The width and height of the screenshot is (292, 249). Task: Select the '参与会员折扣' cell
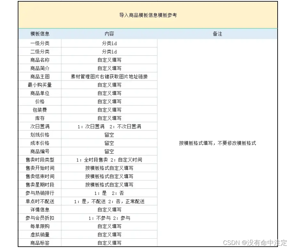tap(40, 218)
